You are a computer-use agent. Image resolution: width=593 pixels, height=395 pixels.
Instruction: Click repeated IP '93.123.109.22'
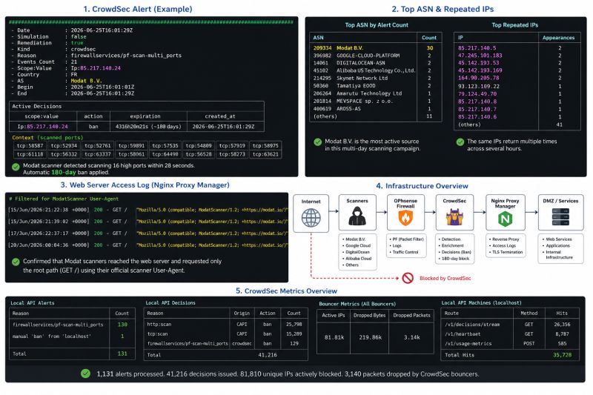(478, 86)
